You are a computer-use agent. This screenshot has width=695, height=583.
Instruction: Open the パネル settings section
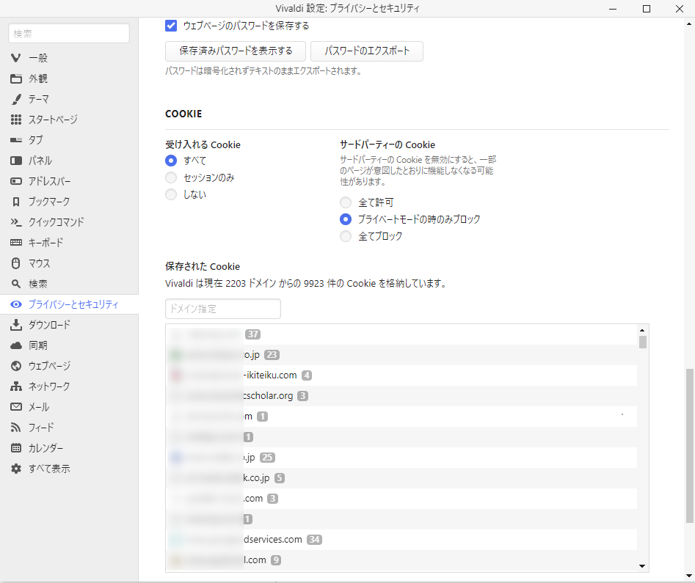69,161
